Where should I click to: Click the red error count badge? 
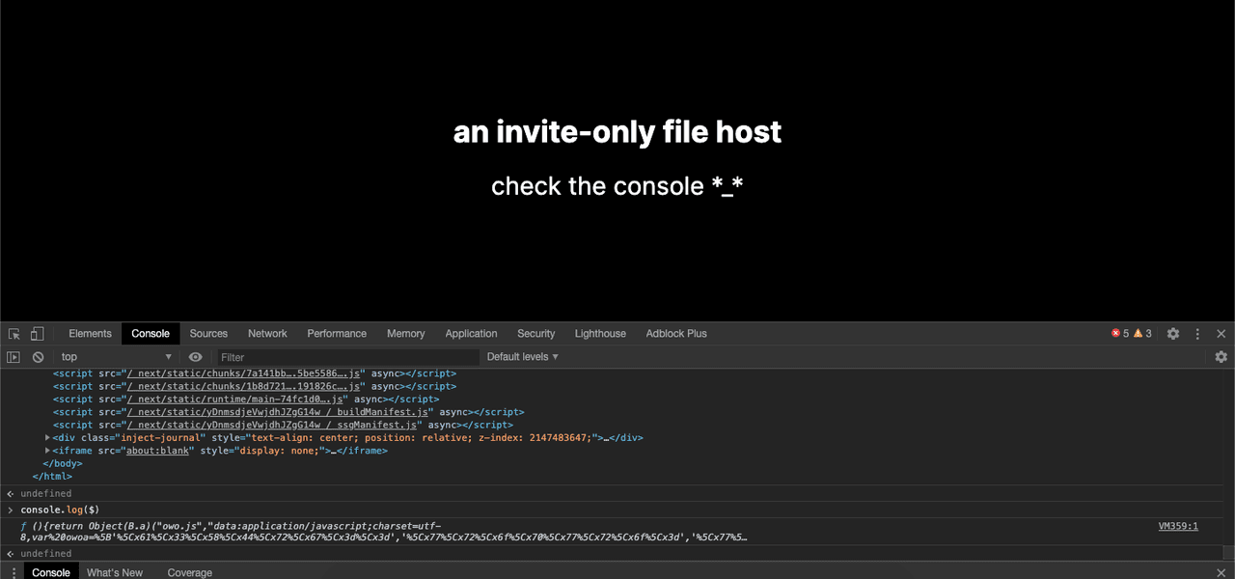coord(1120,334)
